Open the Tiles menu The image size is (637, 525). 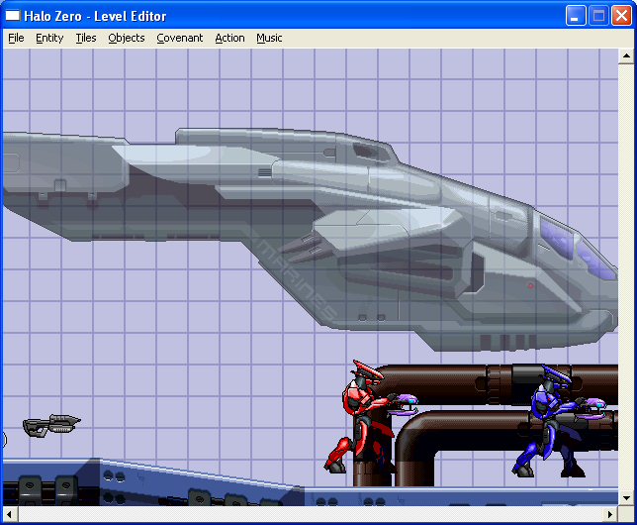86,38
